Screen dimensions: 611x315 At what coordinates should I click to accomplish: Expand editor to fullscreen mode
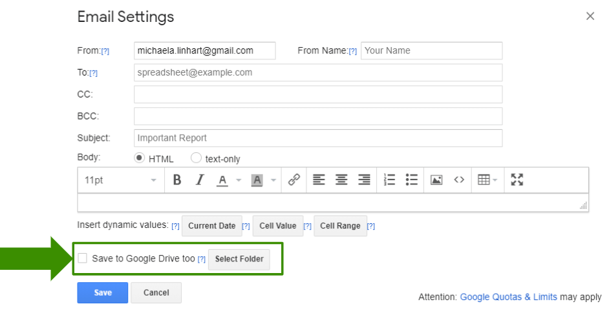(517, 180)
